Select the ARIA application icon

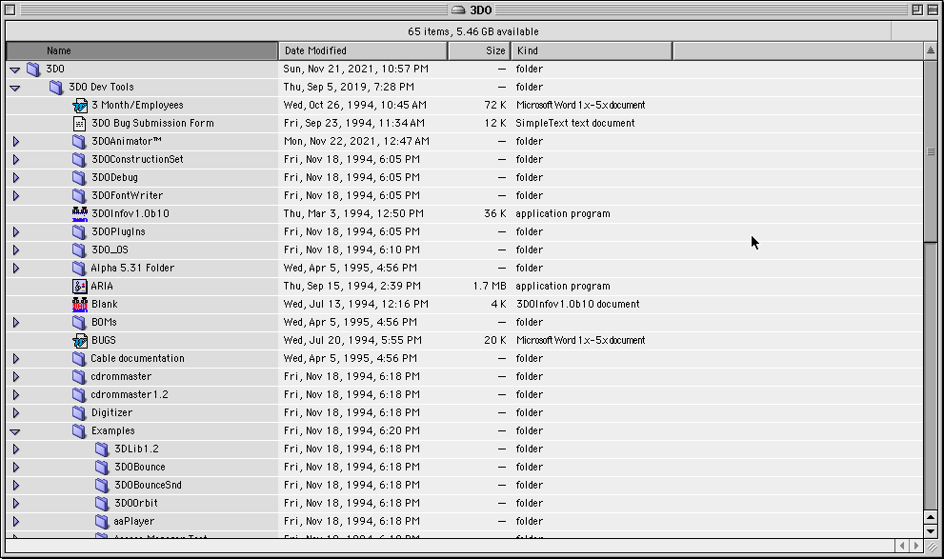click(x=79, y=287)
